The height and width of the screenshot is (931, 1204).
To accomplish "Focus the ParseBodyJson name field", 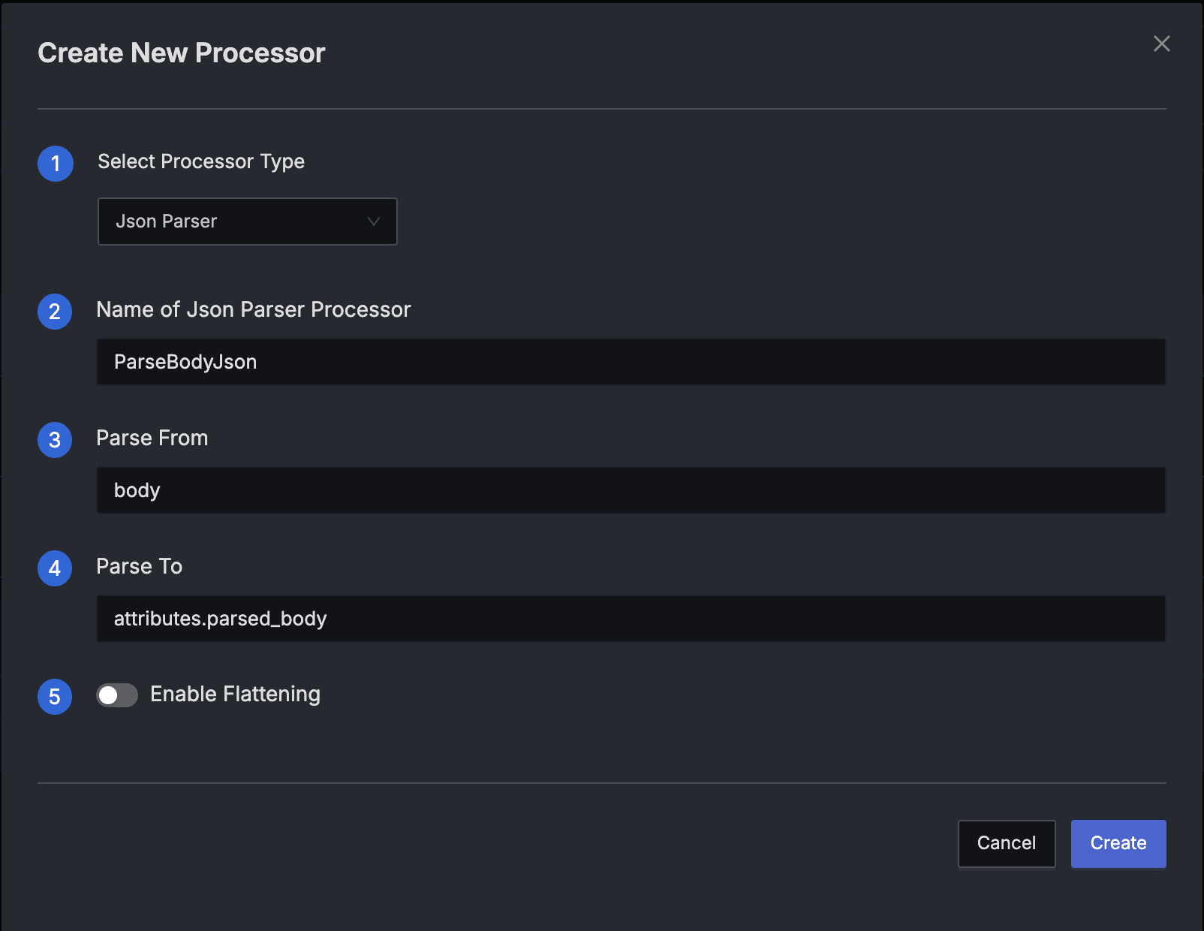I will click(631, 362).
